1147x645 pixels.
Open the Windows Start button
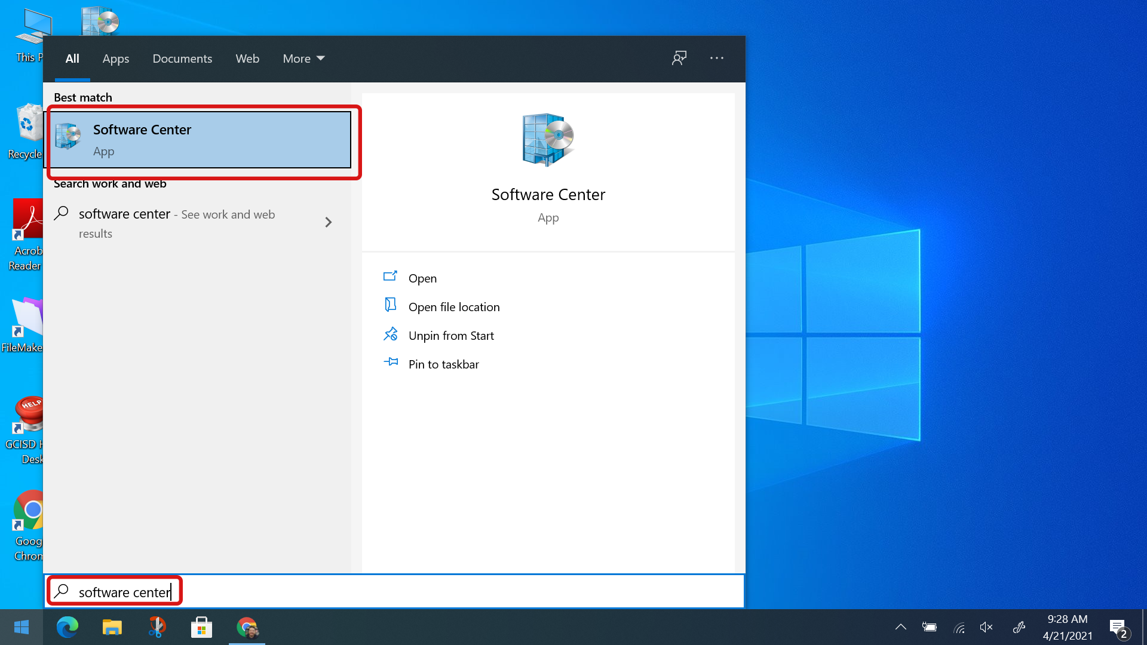(x=22, y=627)
